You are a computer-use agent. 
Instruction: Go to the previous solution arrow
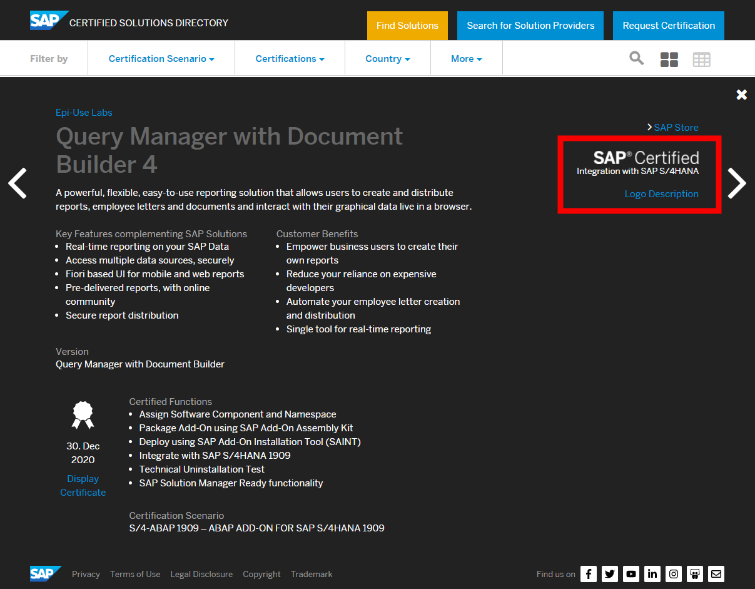(18, 183)
